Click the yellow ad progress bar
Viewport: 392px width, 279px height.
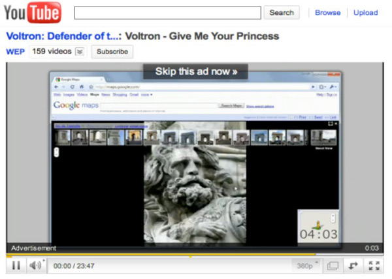pos(161,255)
